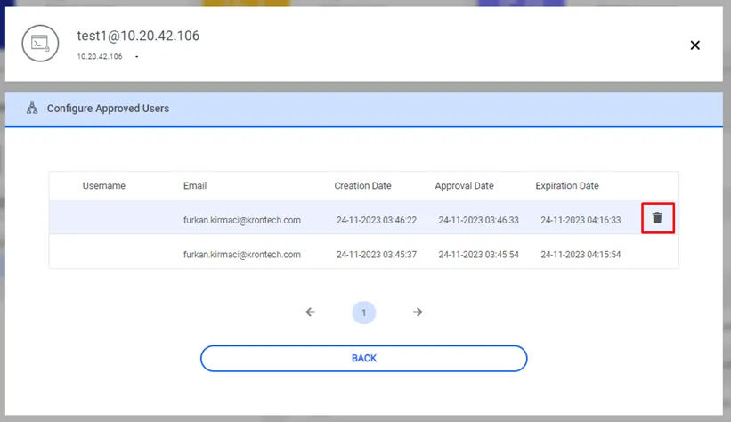Click the Creation Date column header

click(x=362, y=185)
